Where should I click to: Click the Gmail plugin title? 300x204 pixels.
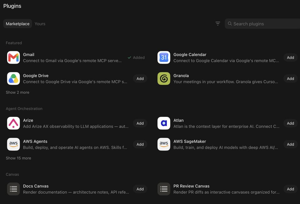pos(29,55)
